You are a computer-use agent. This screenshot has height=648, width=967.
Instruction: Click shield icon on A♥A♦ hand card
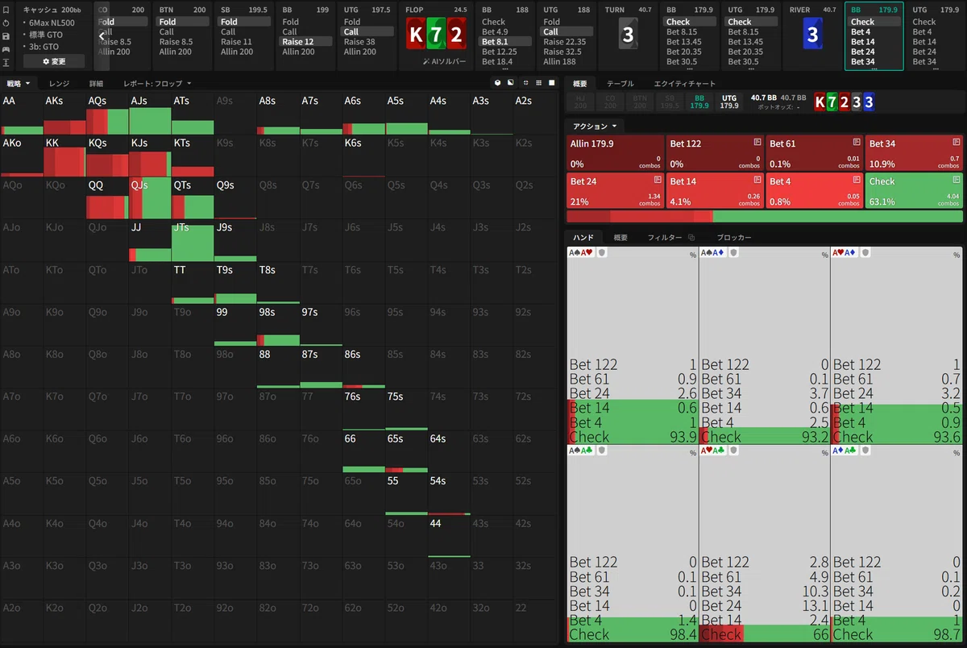click(865, 252)
